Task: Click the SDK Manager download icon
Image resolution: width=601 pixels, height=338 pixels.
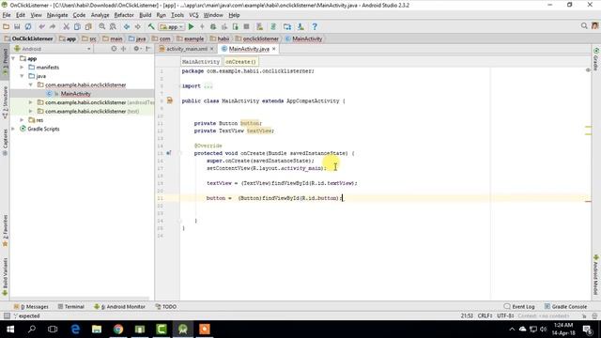Action: (300, 27)
